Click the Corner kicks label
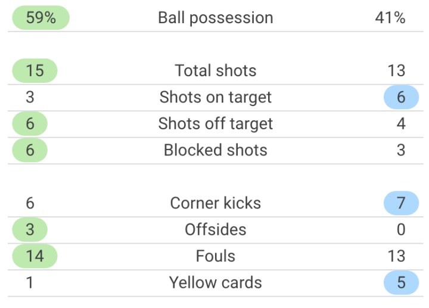 point(215,203)
